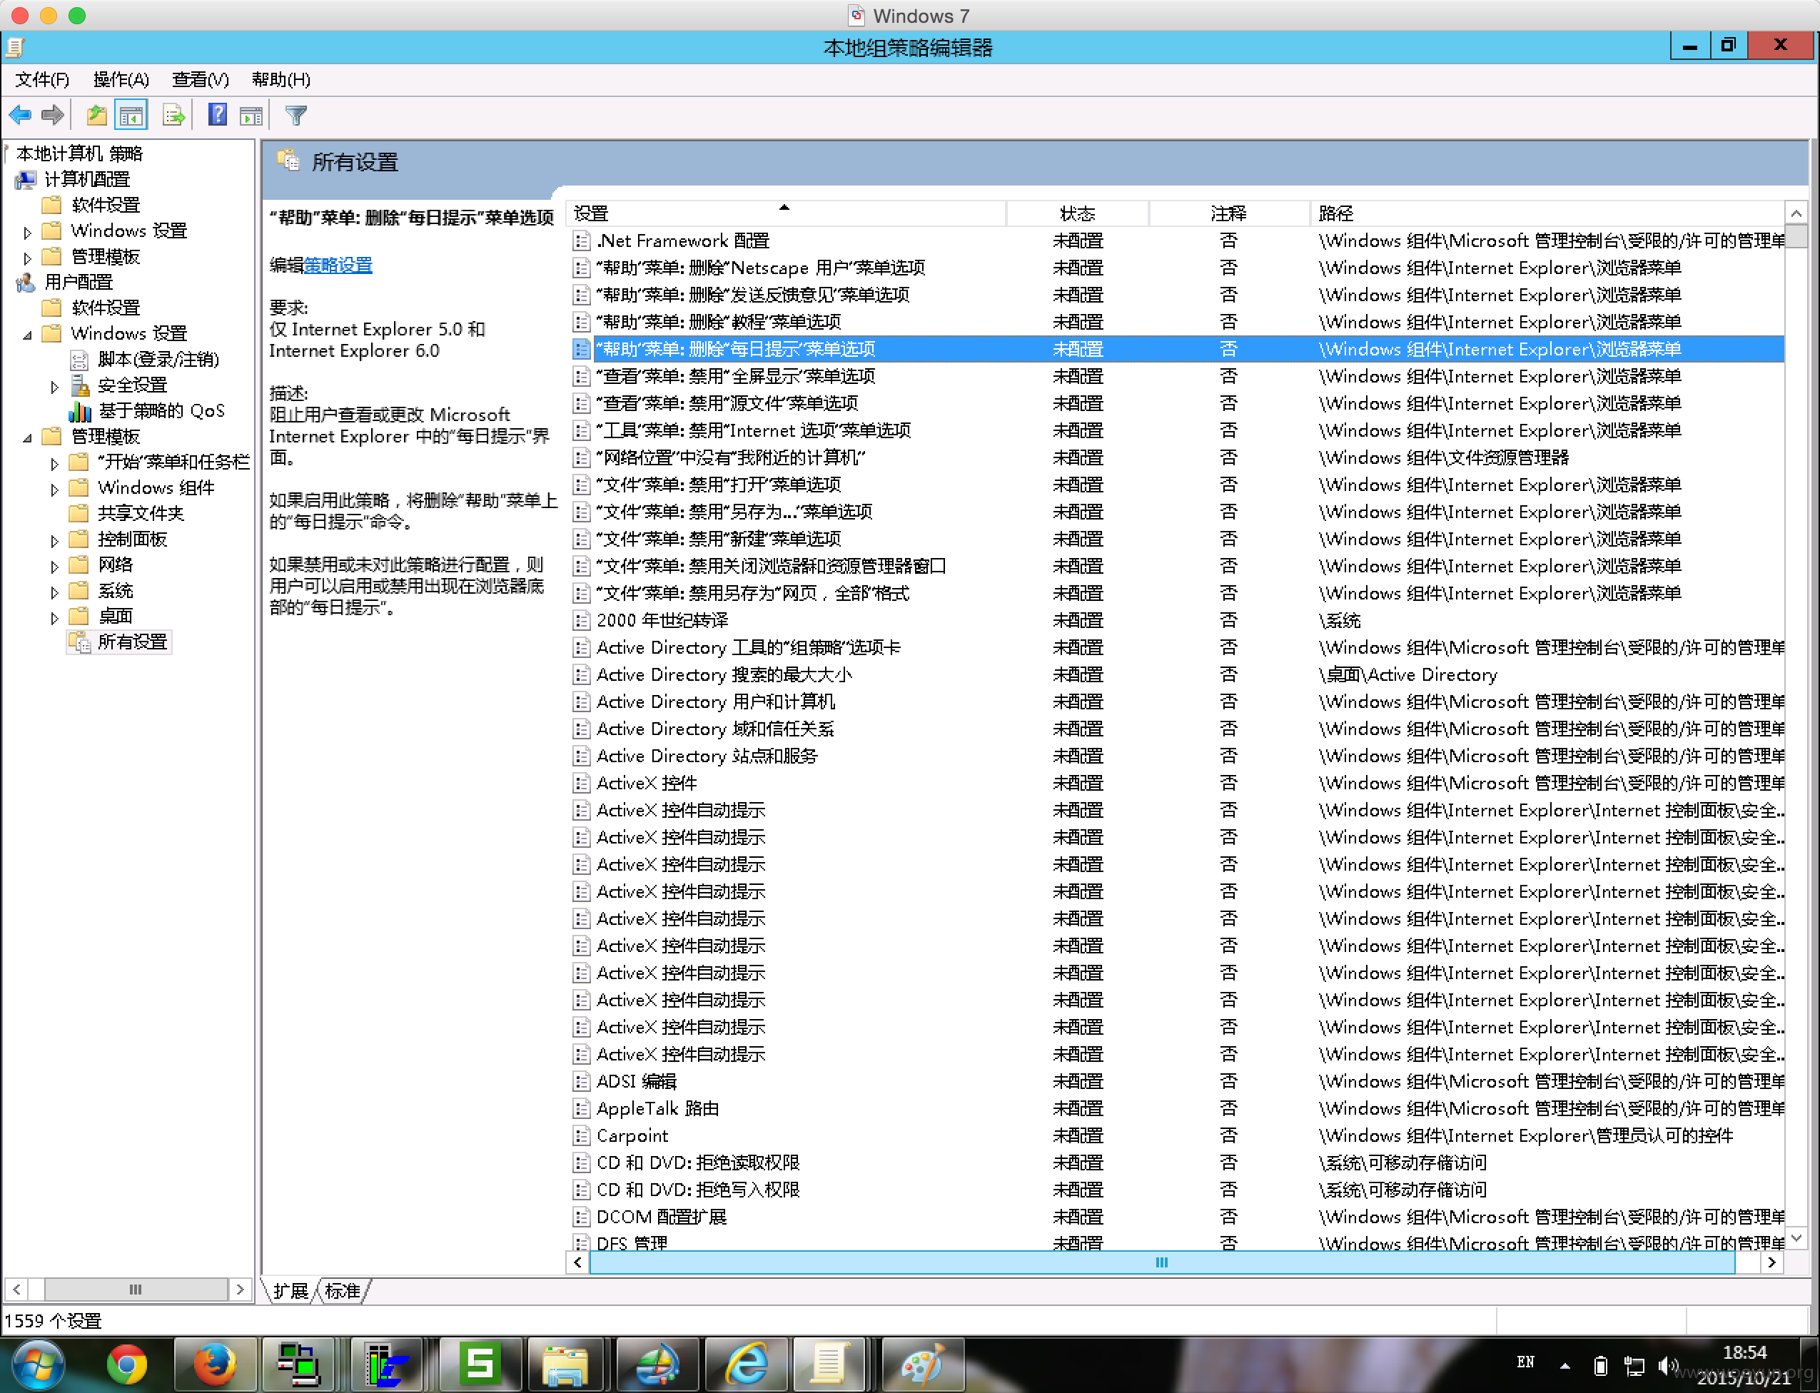
Task: Click the tree pane horizontal scrollbar thumb
Action: 136,1290
